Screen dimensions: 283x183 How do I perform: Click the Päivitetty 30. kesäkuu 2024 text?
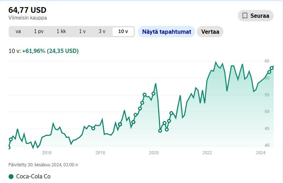[41, 165]
